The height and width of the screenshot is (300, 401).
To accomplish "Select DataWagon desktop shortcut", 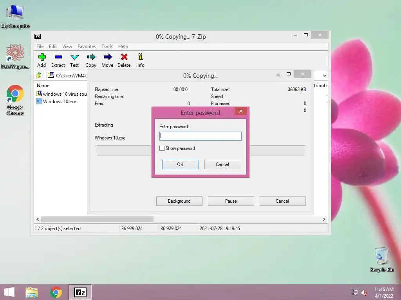I will [x=15, y=56].
